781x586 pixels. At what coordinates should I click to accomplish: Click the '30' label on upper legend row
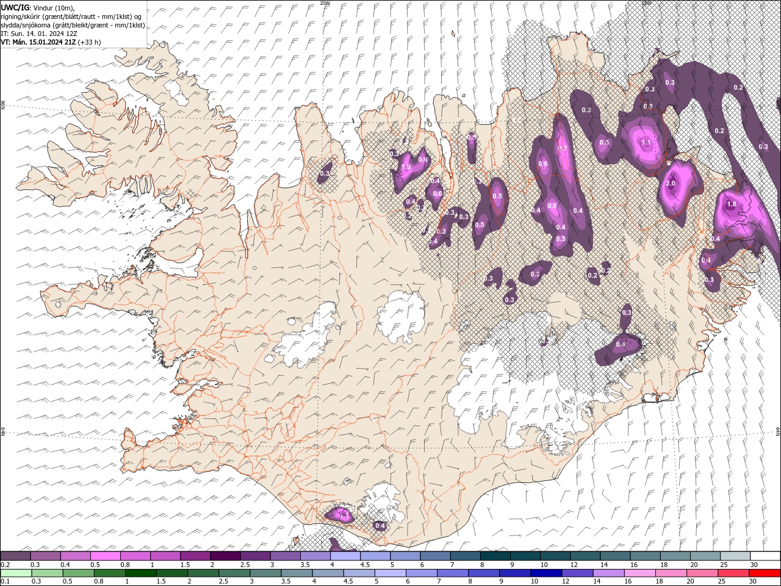[x=754, y=565]
